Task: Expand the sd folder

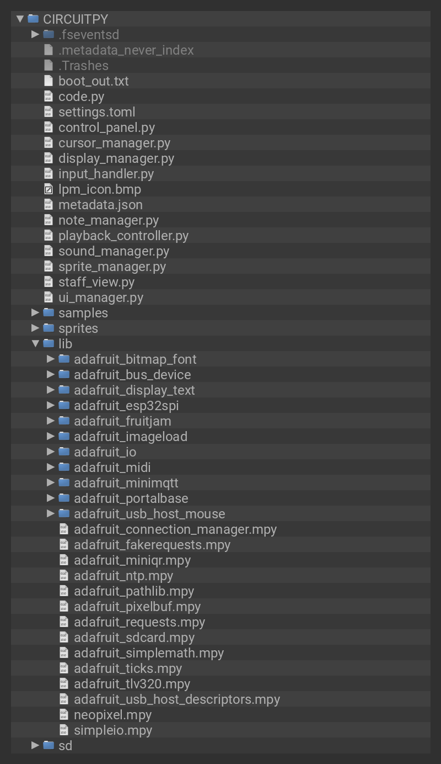Action: (35, 746)
